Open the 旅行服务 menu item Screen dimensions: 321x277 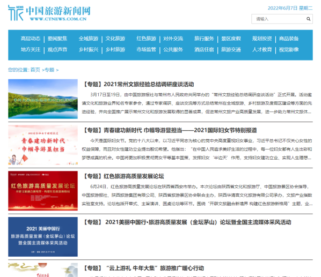pyautogui.click(x=204, y=39)
